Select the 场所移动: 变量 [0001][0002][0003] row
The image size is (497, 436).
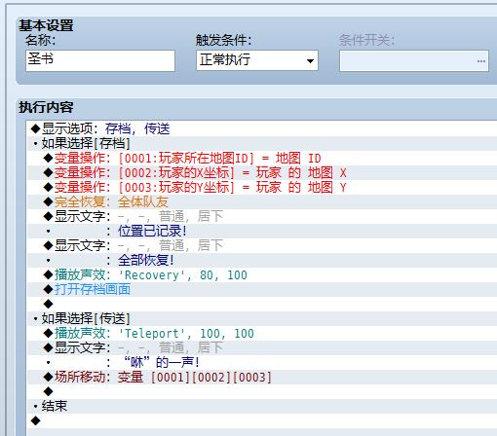tap(262, 377)
